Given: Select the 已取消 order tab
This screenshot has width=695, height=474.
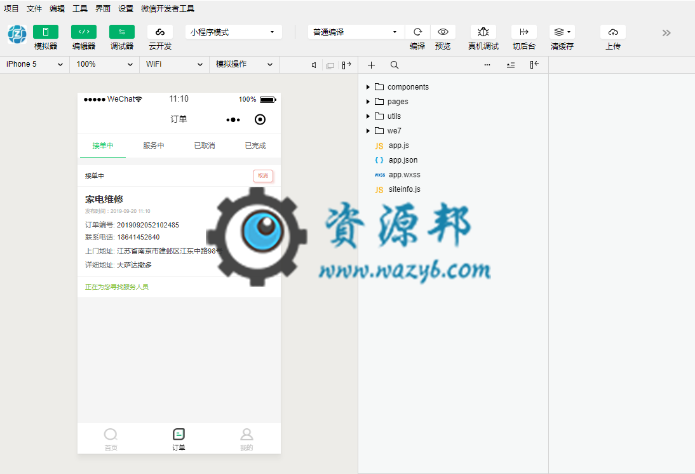Looking at the screenshot, I should [x=205, y=146].
